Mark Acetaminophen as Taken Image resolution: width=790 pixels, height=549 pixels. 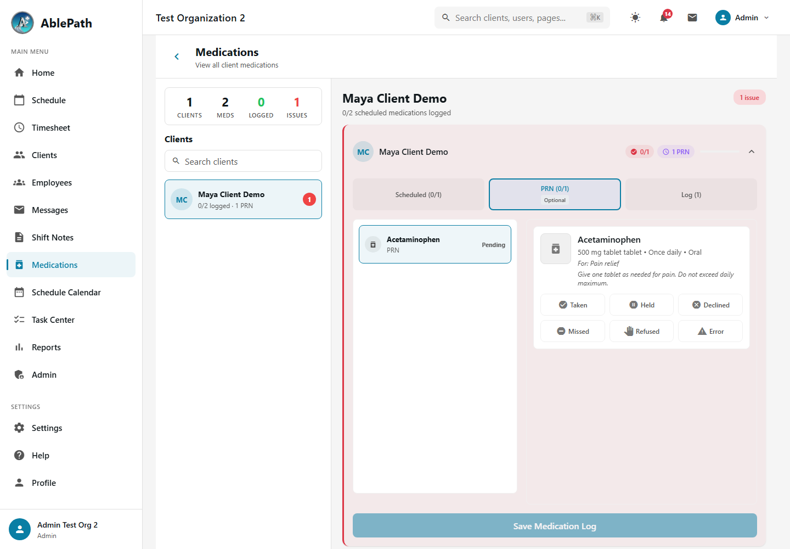click(573, 305)
